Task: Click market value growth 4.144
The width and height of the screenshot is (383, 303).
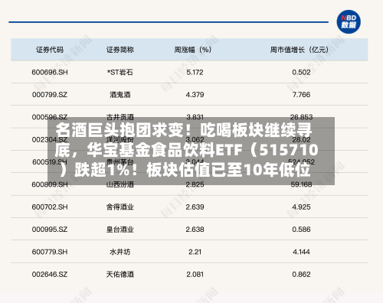Action: [301, 252]
